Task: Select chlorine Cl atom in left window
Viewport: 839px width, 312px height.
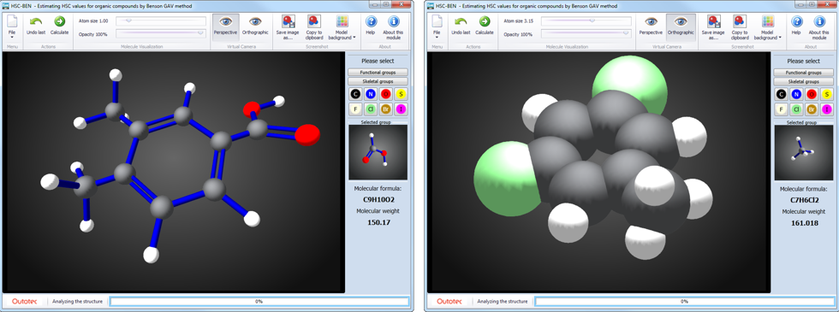Action: point(370,110)
